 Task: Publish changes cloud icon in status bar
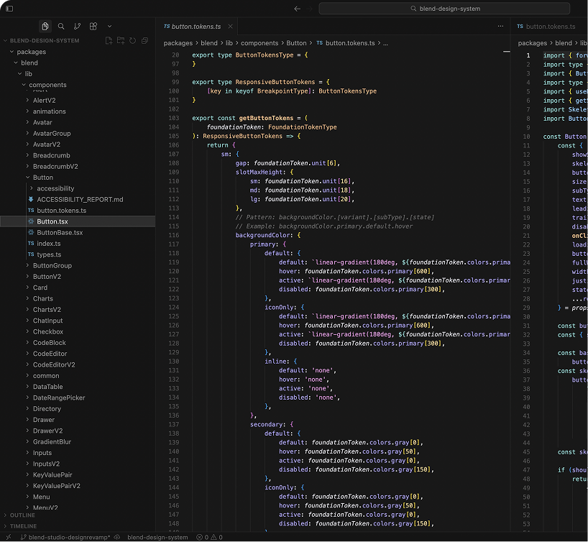(x=117, y=537)
